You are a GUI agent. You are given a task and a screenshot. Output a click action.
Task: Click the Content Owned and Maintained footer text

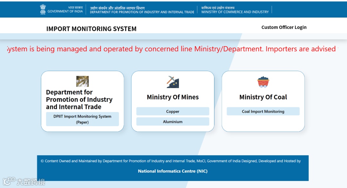tap(170, 161)
